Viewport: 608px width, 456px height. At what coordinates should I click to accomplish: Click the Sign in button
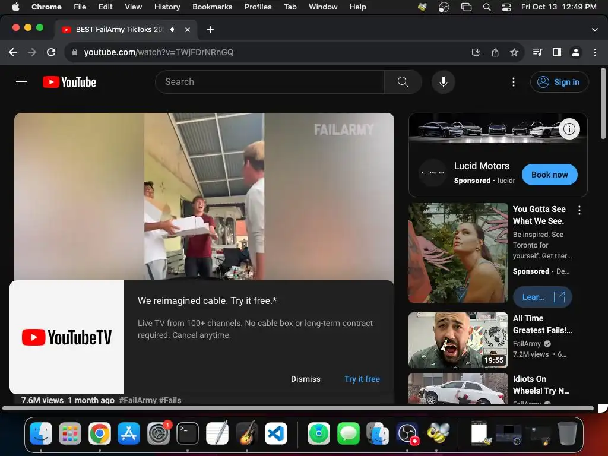click(x=559, y=82)
